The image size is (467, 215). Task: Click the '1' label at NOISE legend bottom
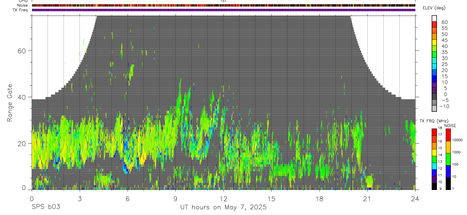click(454, 189)
